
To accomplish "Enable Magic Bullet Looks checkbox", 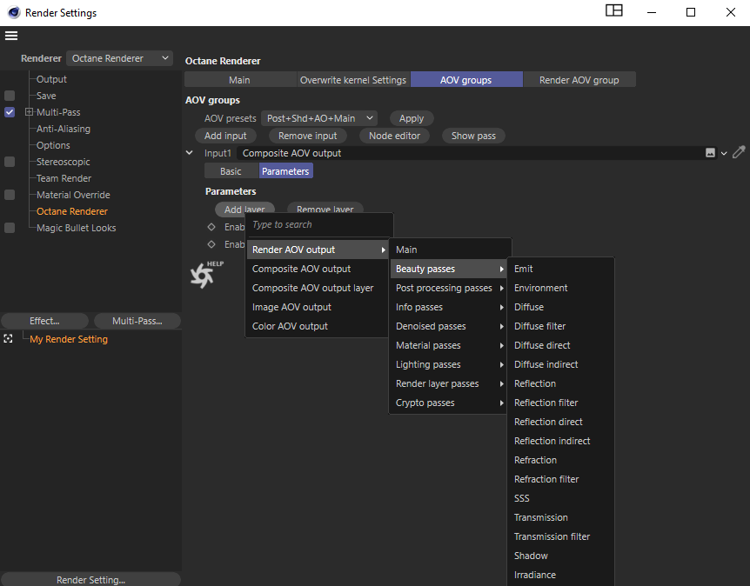I will pyautogui.click(x=10, y=228).
